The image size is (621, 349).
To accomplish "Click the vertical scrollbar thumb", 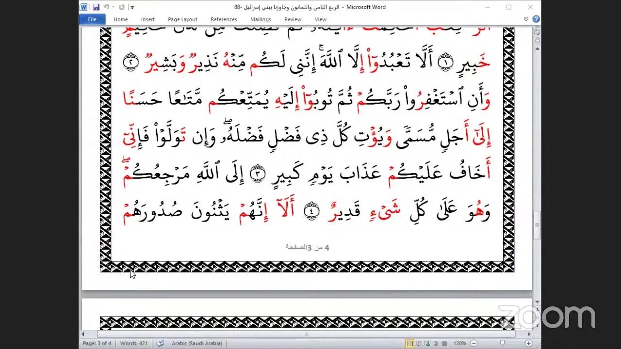I will pos(537,225).
